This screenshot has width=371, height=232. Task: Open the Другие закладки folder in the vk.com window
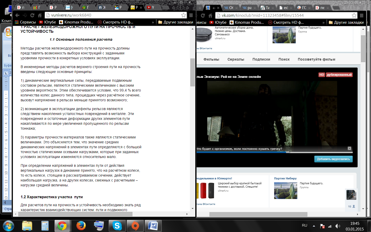[346, 22]
